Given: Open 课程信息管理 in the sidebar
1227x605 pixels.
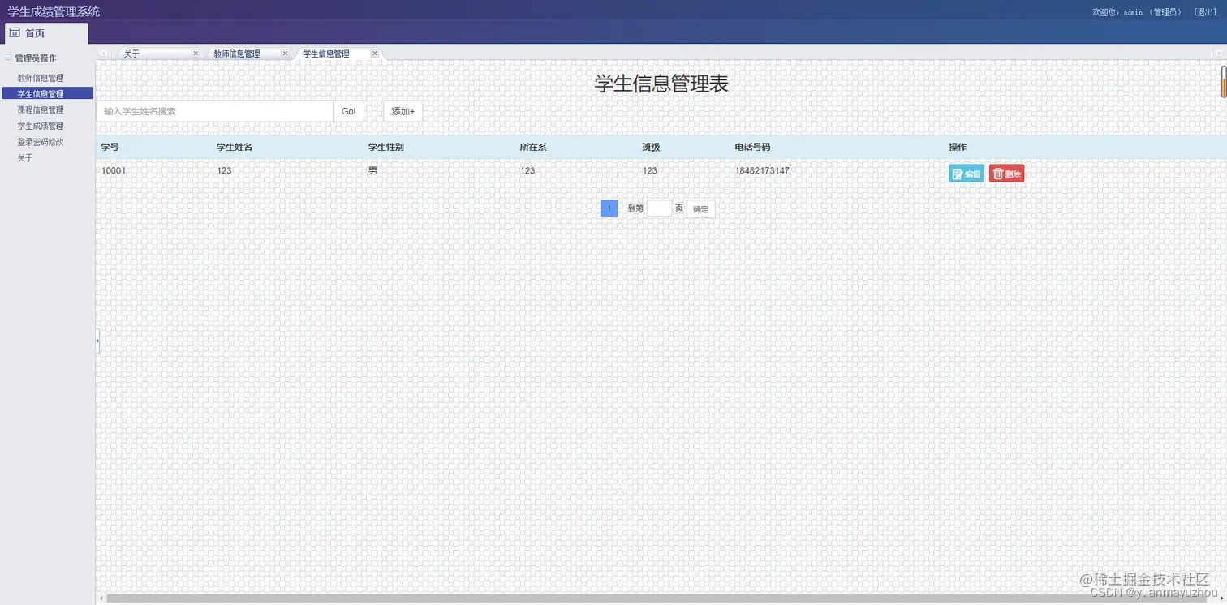Looking at the screenshot, I should 41,109.
